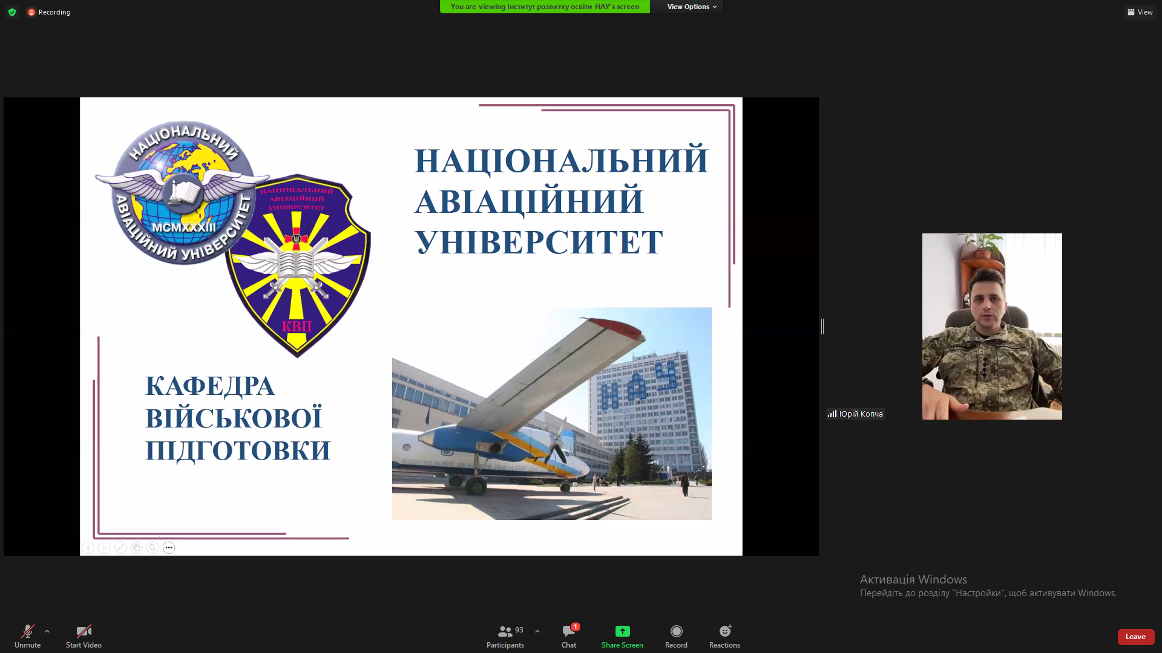
Task: Click the green encryption shield icon
Action: 12,12
